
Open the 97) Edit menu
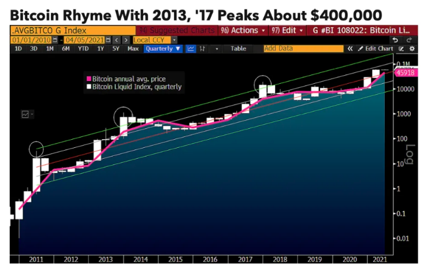[x=287, y=30]
